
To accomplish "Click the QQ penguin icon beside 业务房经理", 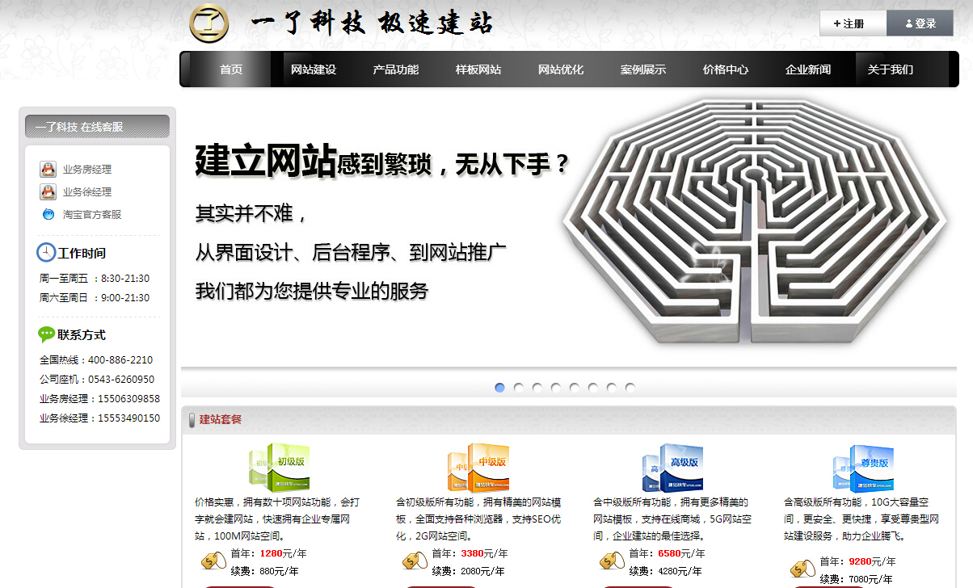I will 48,170.
